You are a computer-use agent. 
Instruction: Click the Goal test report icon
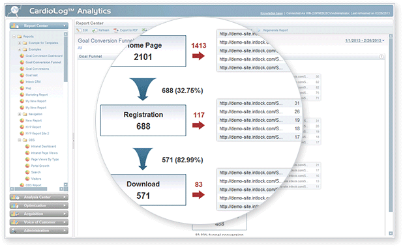pos(22,75)
